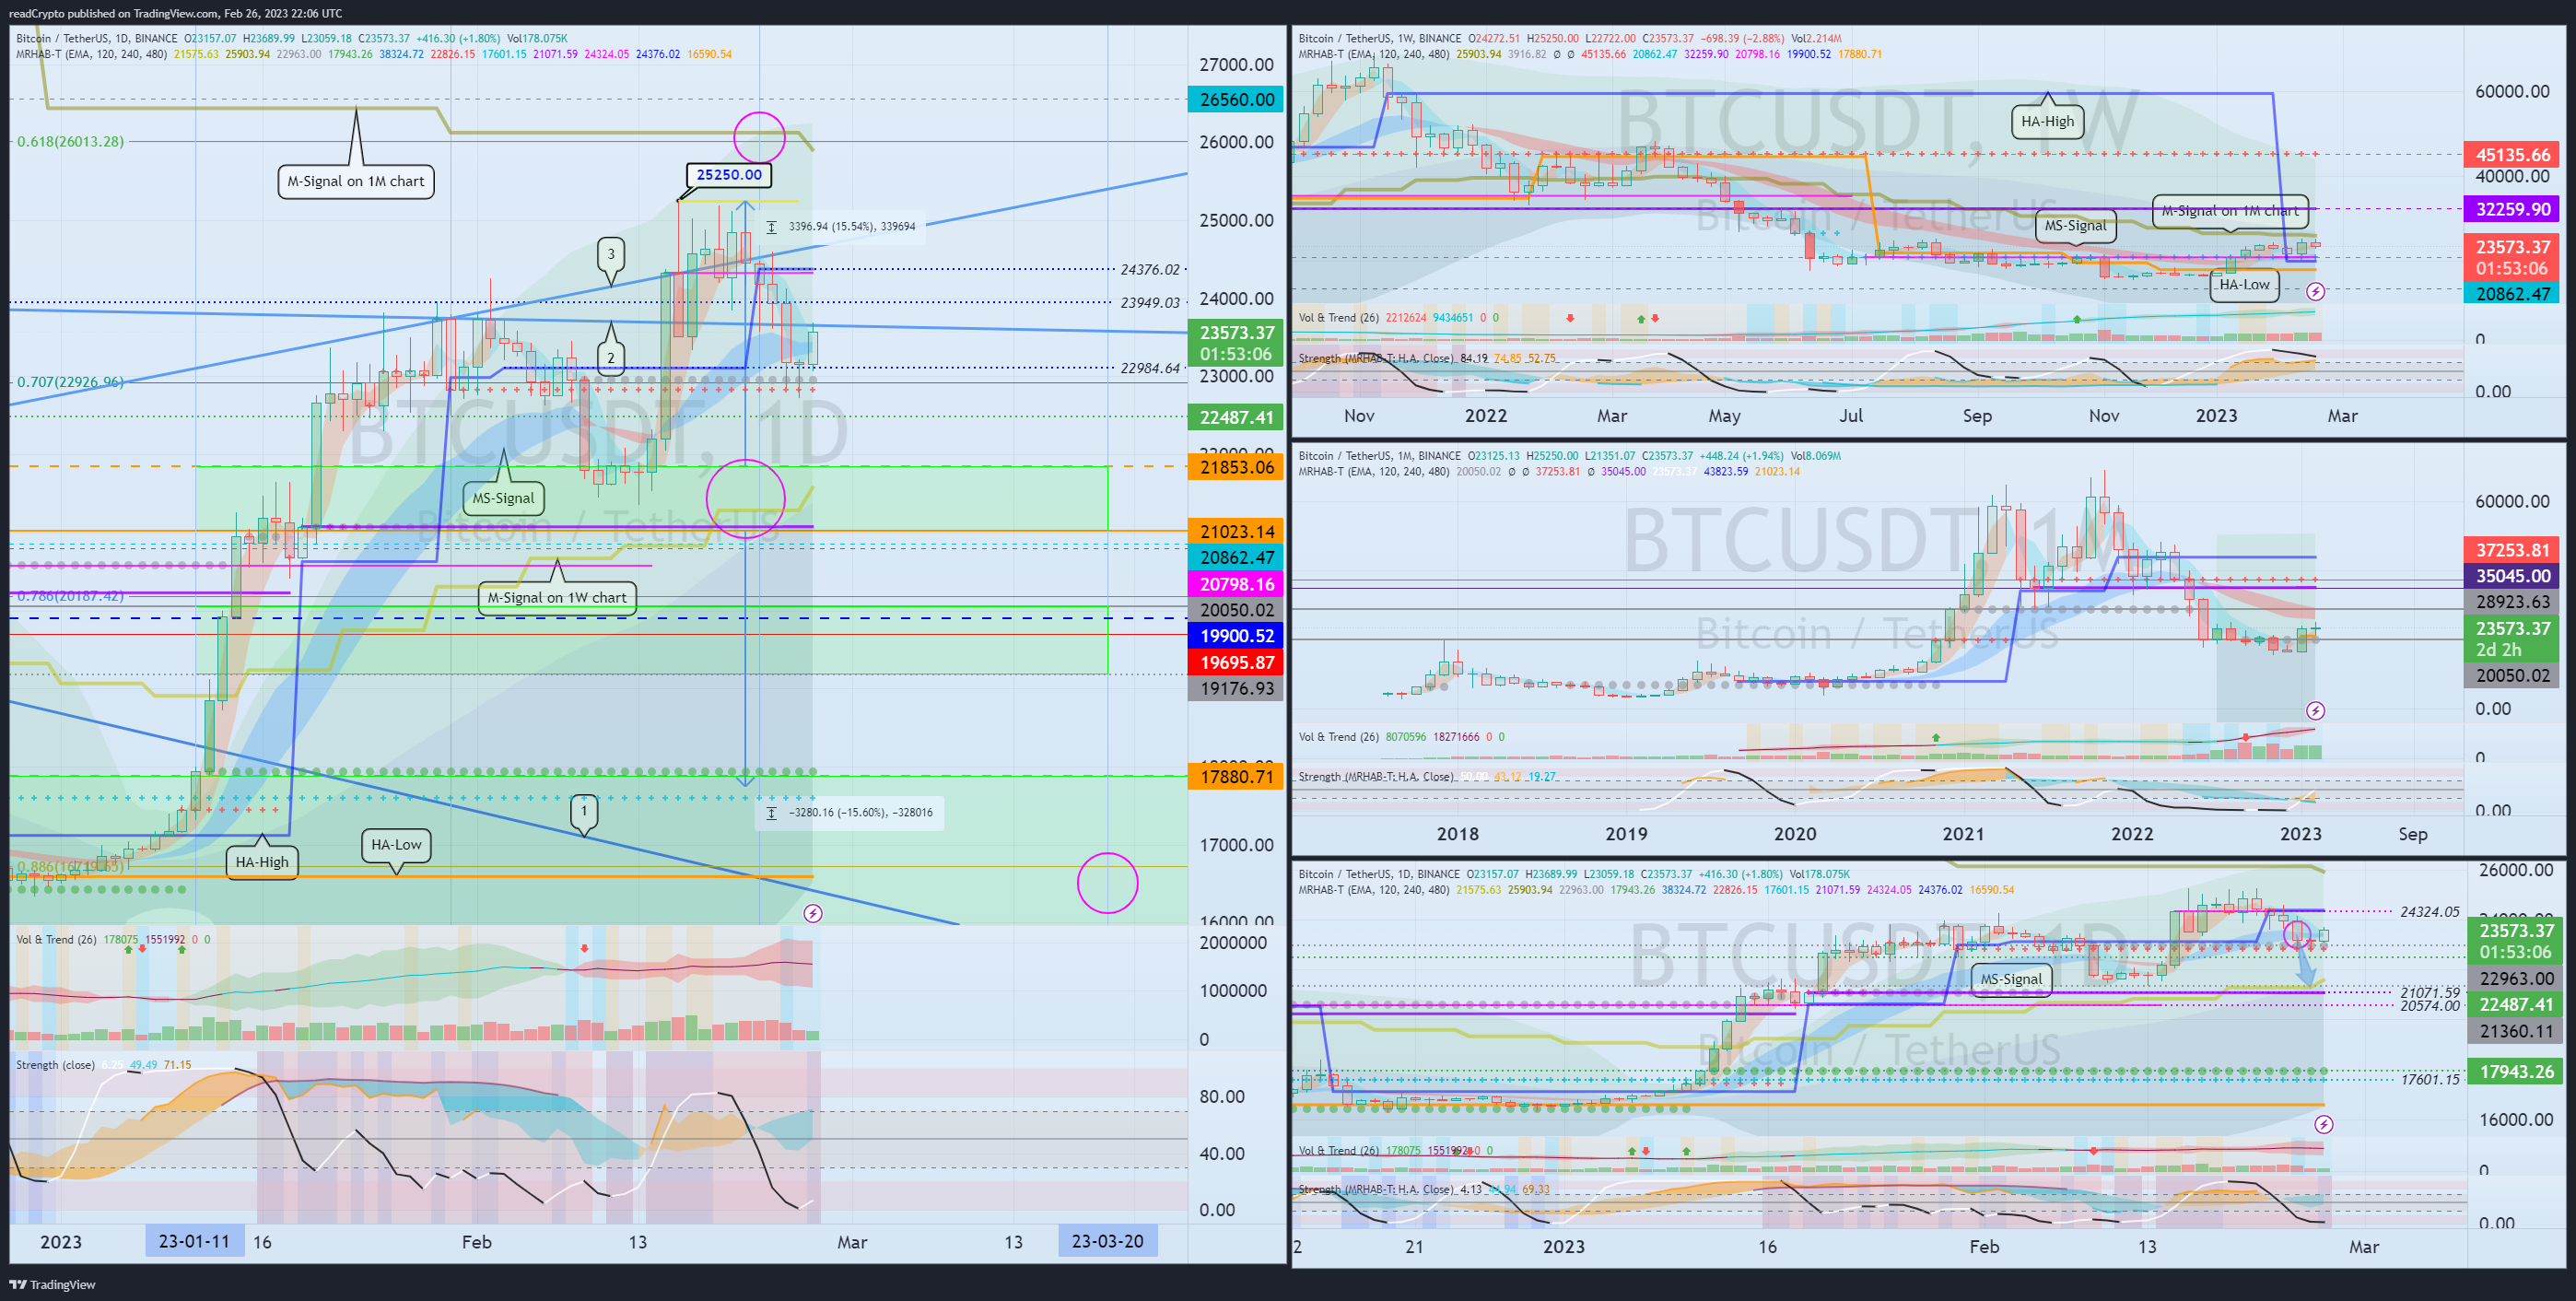The image size is (2576, 1301).
Task: Select the MS-Signal callout in weekly chart
Action: tap(2075, 226)
